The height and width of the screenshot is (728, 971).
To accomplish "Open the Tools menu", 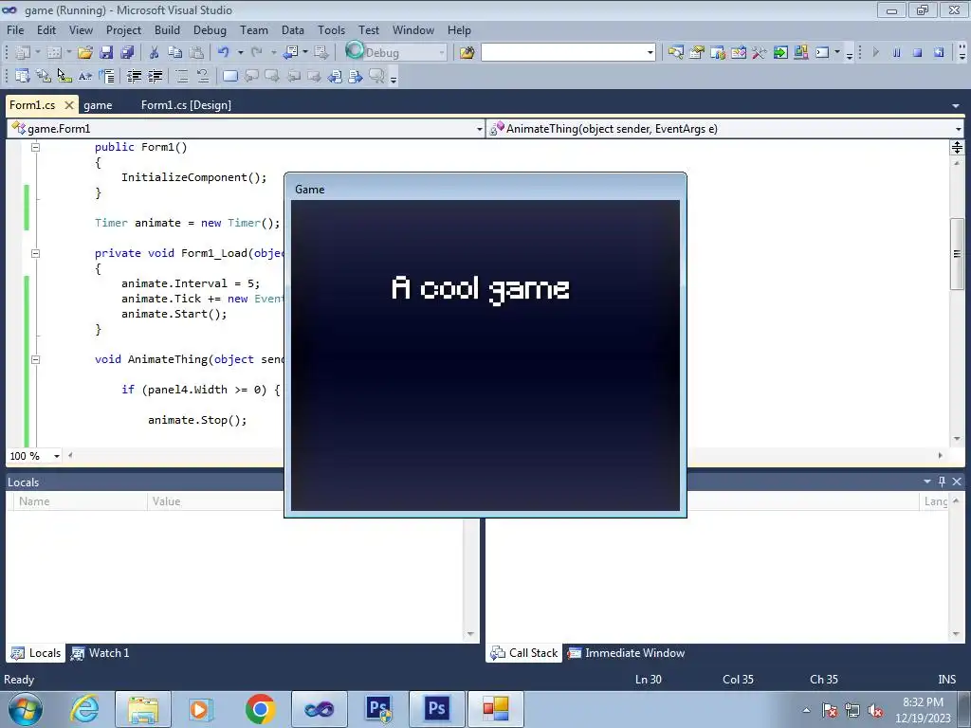I will click(x=331, y=29).
